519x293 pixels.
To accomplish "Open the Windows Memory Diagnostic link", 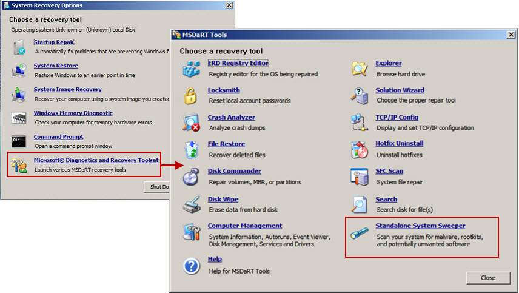I will [73, 113].
